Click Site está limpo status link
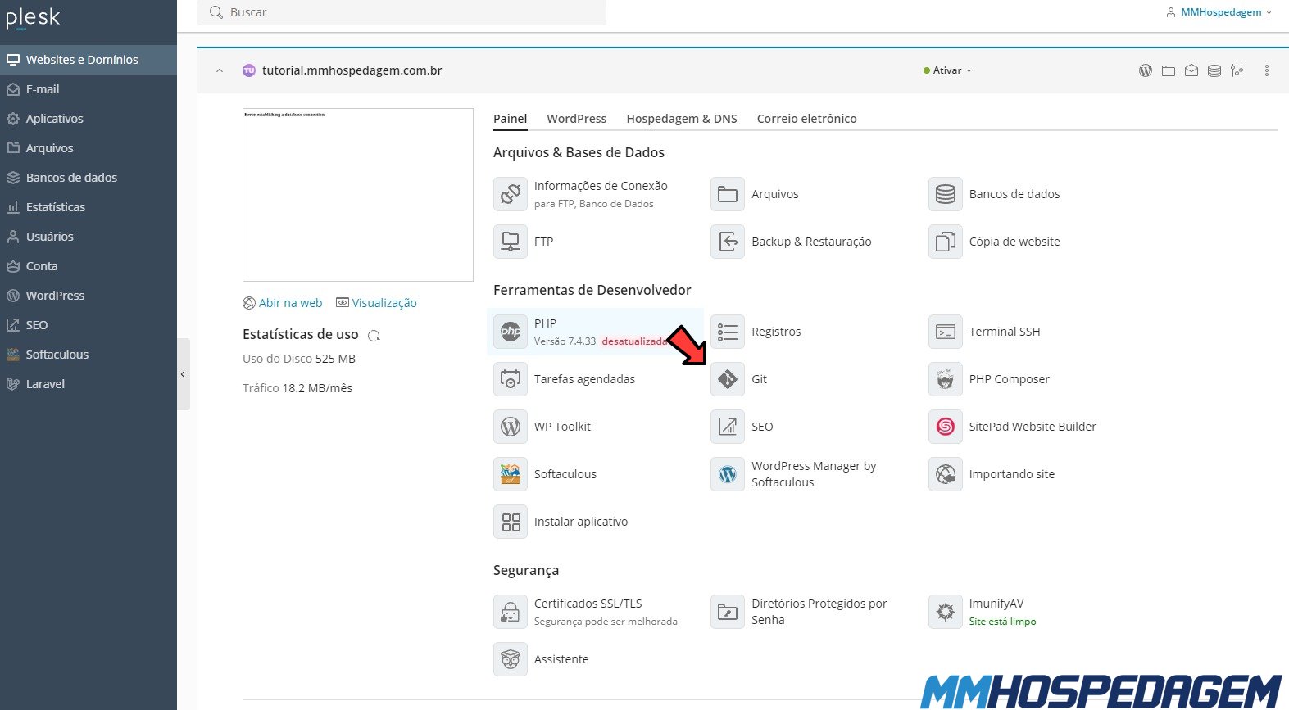This screenshot has height=710, width=1289. click(1002, 622)
